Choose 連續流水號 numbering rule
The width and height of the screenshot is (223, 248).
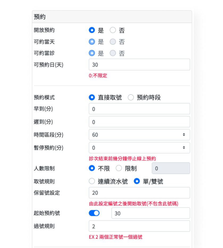[92, 181]
